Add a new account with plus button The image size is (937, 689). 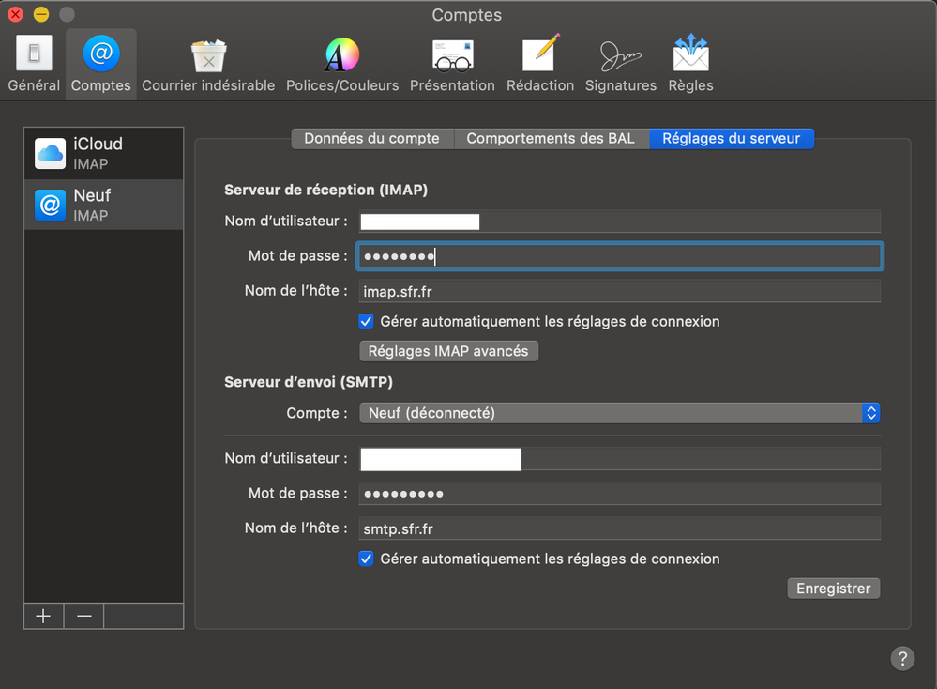[43, 616]
